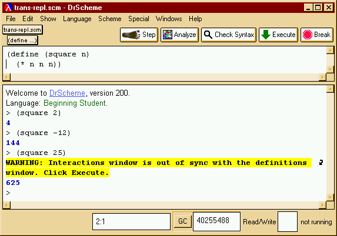Trigger garbage collection with the GC button

pyautogui.click(x=182, y=221)
